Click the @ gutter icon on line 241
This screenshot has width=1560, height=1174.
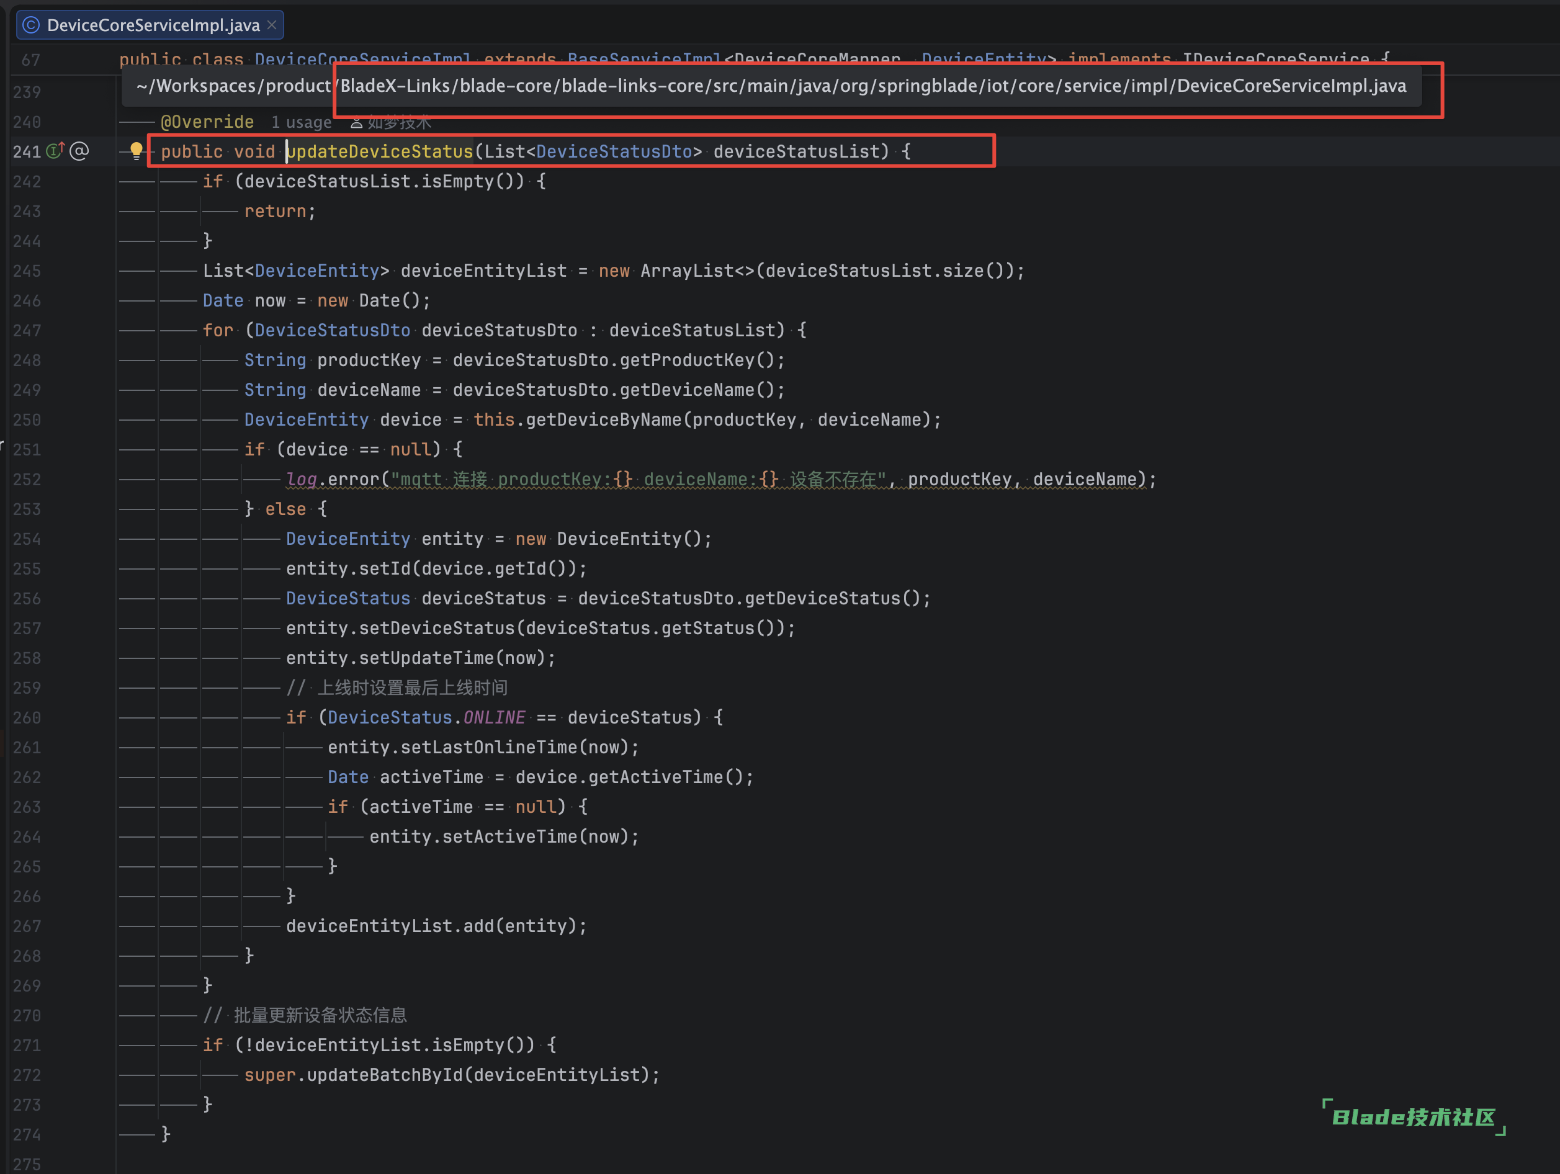coord(79,151)
